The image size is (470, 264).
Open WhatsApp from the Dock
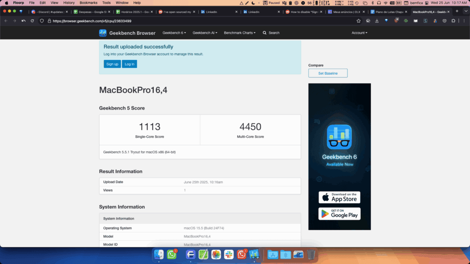click(x=172, y=254)
